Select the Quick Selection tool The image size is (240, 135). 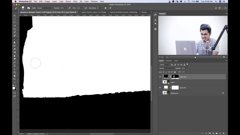point(15,26)
